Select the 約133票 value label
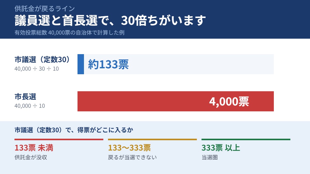Viewport: 310px width, 174px height. pos(108,64)
